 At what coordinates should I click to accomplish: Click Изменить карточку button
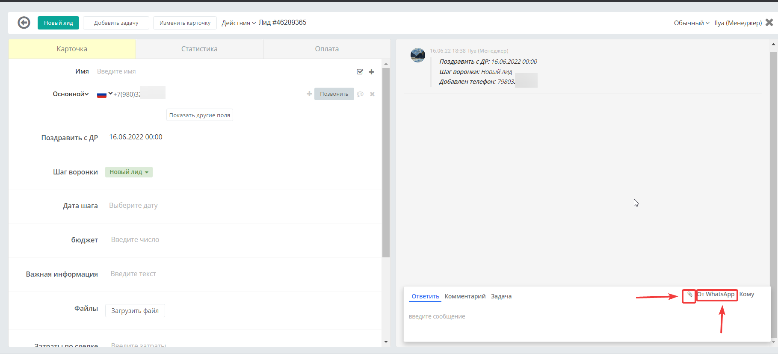coord(185,23)
